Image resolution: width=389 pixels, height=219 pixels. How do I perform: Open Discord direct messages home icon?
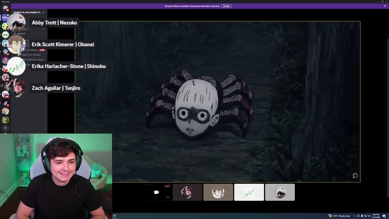tap(5, 8)
